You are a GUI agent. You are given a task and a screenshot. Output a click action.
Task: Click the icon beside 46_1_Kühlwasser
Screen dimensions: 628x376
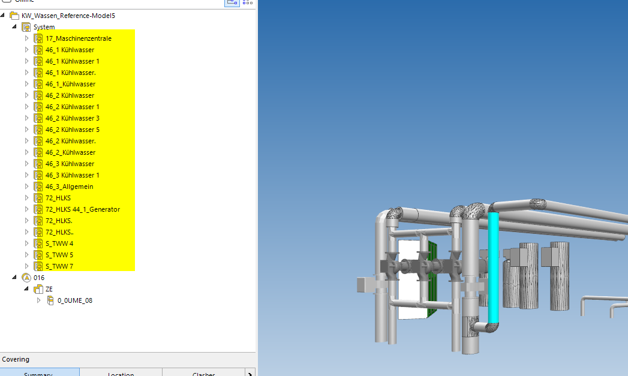(38, 84)
